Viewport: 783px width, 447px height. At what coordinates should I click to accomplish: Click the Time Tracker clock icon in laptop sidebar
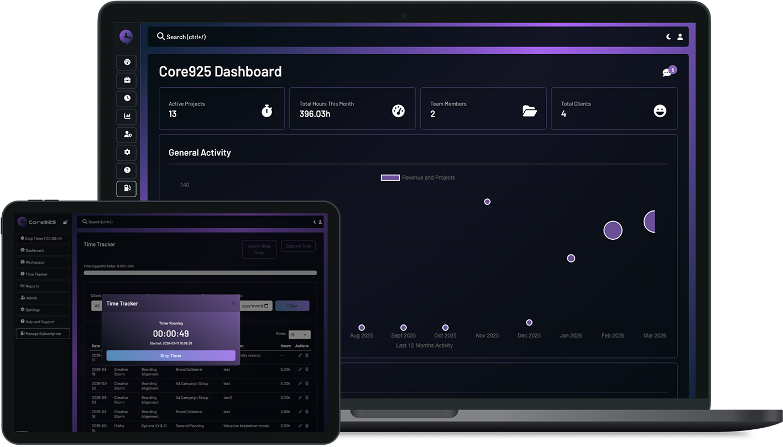point(127,98)
